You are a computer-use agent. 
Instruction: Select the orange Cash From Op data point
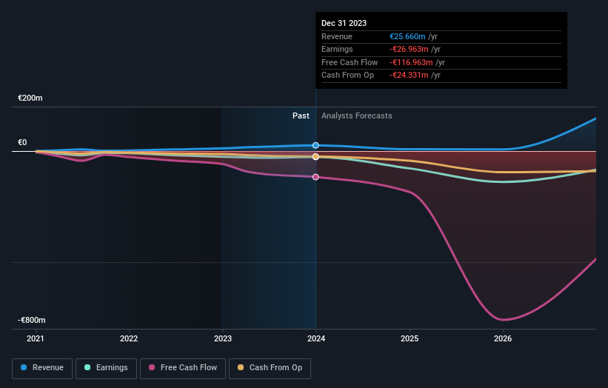(x=315, y=156)
